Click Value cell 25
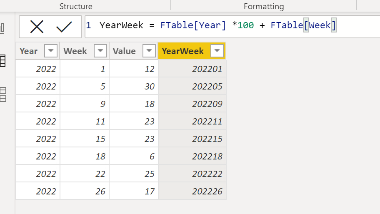Image resolution: width=380 pixels, height=214 pixels. 134,174
